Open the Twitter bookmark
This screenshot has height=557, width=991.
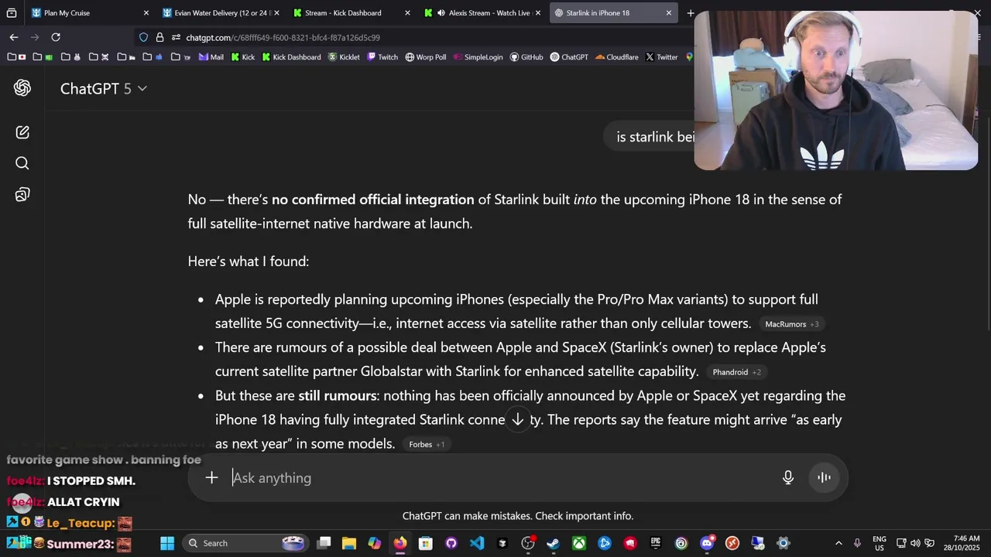pos(661,57)
